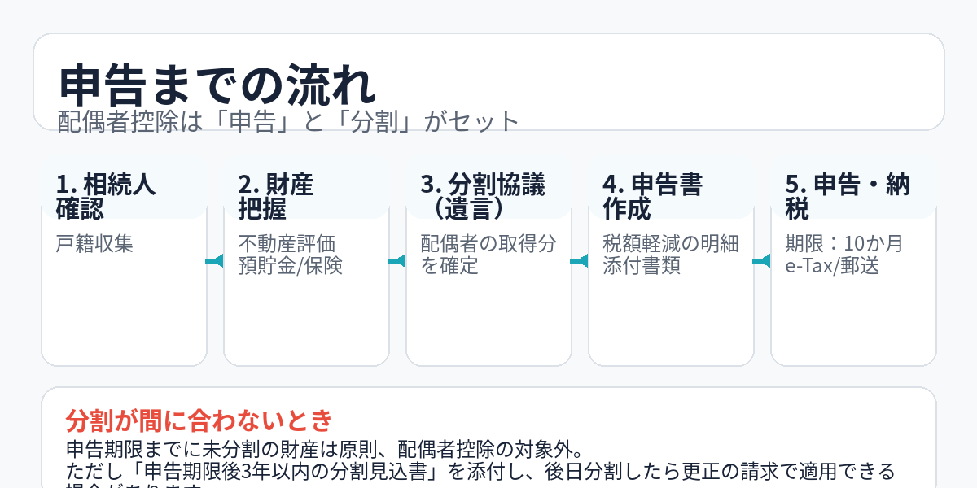Click the main title 申告までの流れ

[x=218, y=83]
